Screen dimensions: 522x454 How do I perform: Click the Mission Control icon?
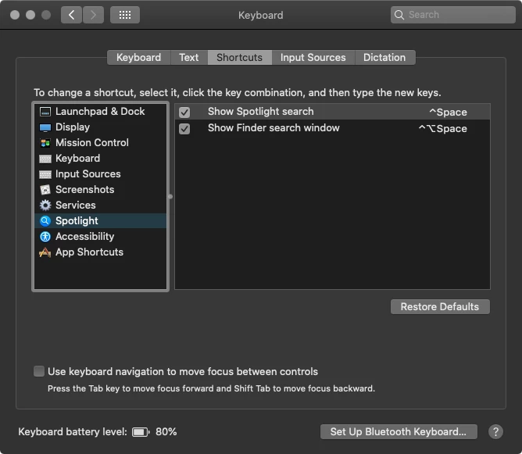tap(45, 143)
